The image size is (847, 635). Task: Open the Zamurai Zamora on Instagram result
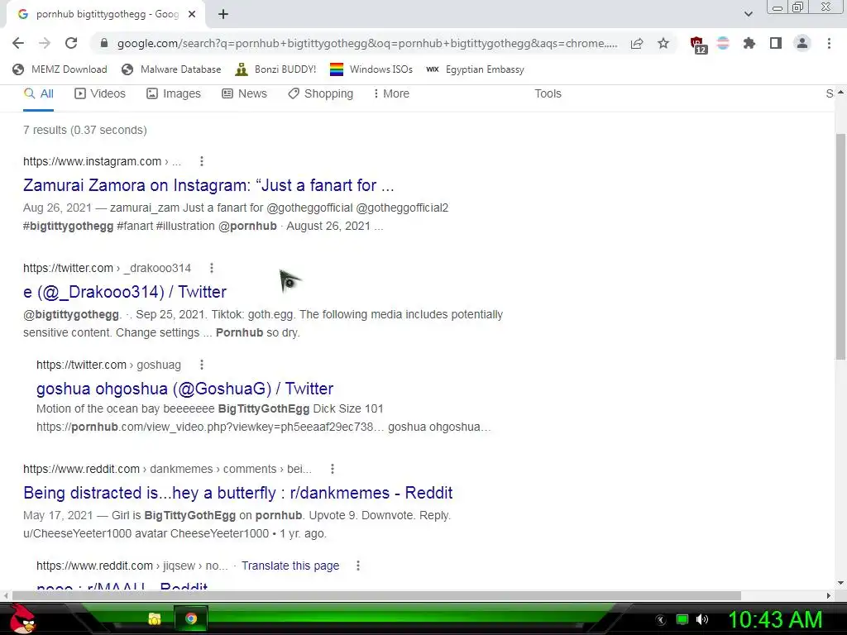[x=208, y=185]
